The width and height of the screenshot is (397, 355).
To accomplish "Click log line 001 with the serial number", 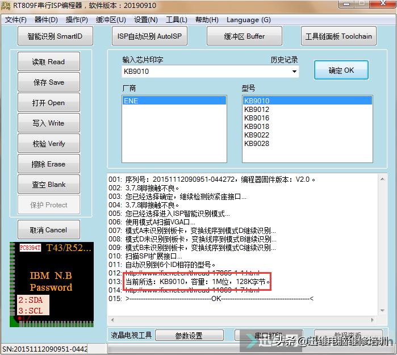I will [212, 179].
